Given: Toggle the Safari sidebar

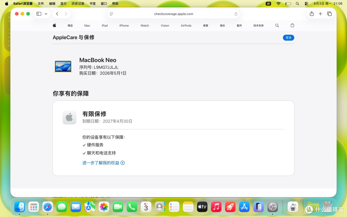Looking at the screenshot, I should pos(39,14).
